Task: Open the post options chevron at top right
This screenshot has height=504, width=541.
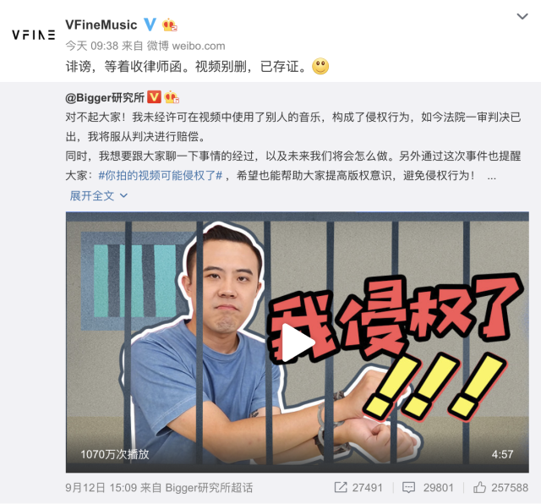Action: pos(522,16)
